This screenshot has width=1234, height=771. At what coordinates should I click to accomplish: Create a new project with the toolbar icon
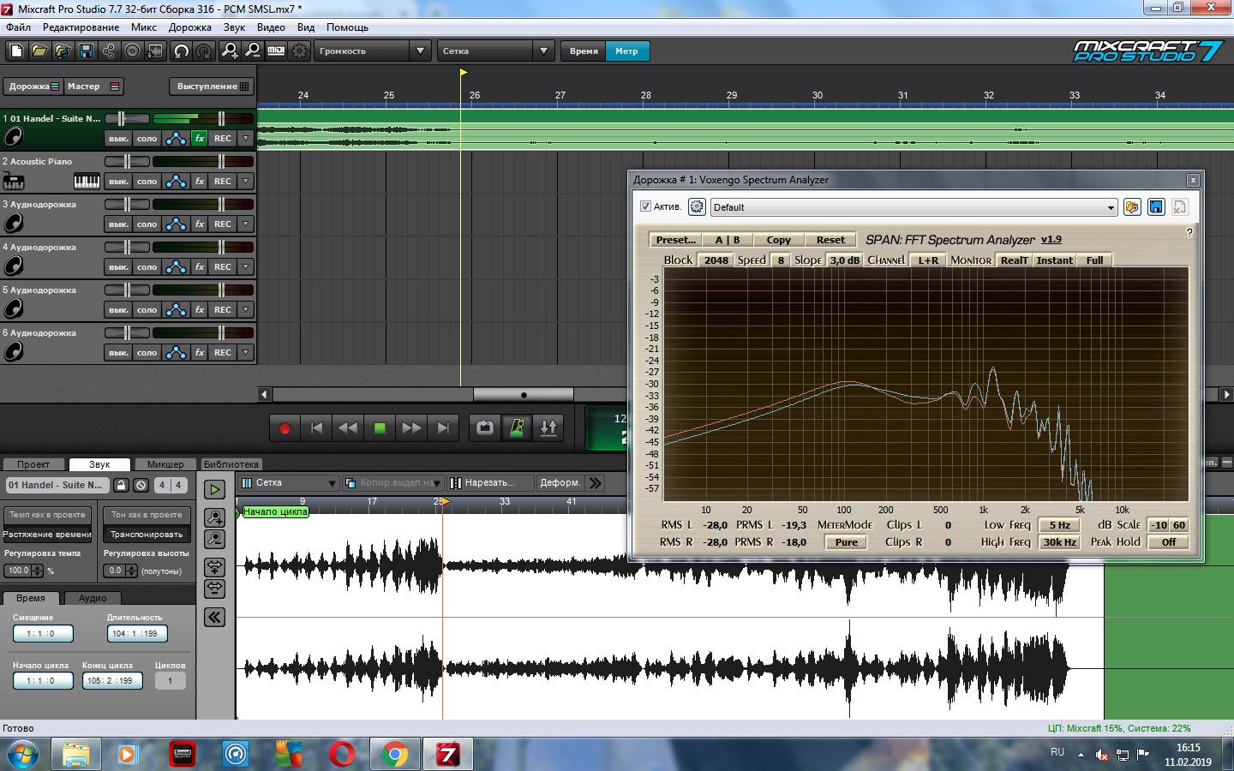(x=16, y=51)
